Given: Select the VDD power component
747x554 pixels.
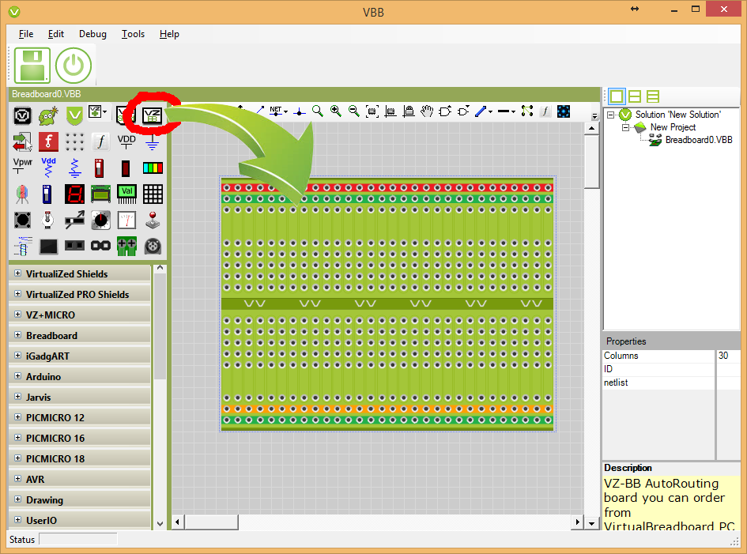Looking at the screenshot, I should pos(126,141).
